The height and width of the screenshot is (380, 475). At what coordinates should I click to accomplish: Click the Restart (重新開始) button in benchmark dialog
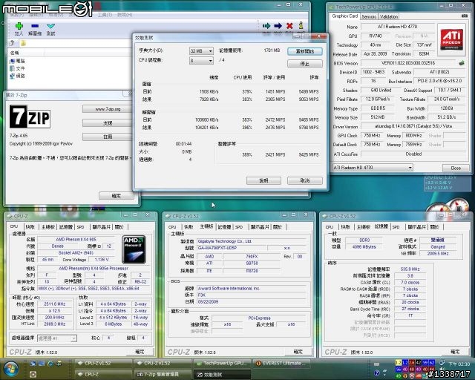[305, 51]
